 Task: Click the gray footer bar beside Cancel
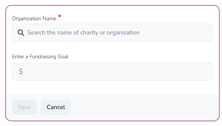(x=143, y=107)
